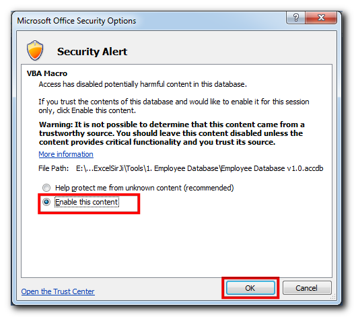This screenshot has width=354, height=317.
Task: Open the More information link
Action: click(x=66, y=154)
